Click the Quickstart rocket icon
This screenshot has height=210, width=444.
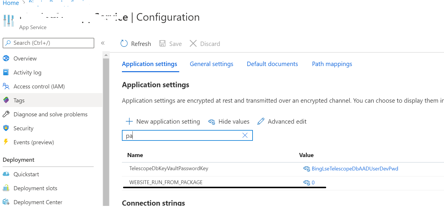pyautogui.click(x=6, y=174)
